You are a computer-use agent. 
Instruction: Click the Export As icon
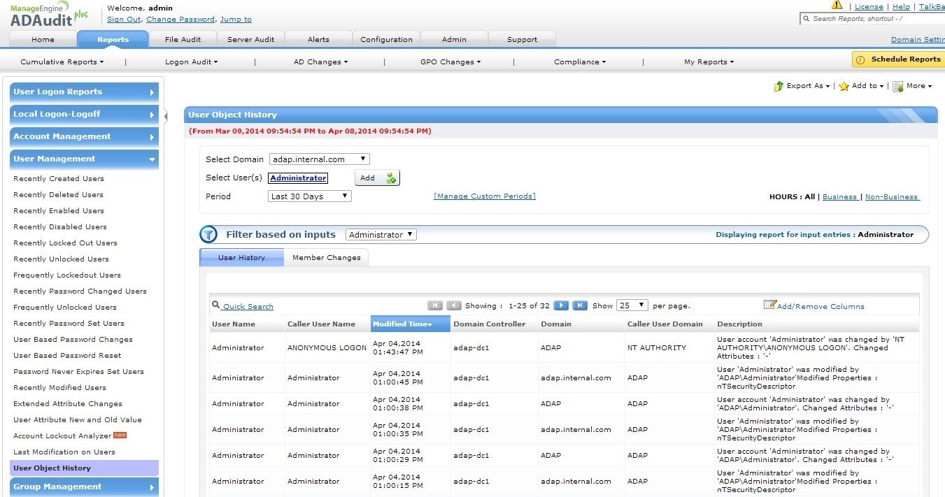779,86
